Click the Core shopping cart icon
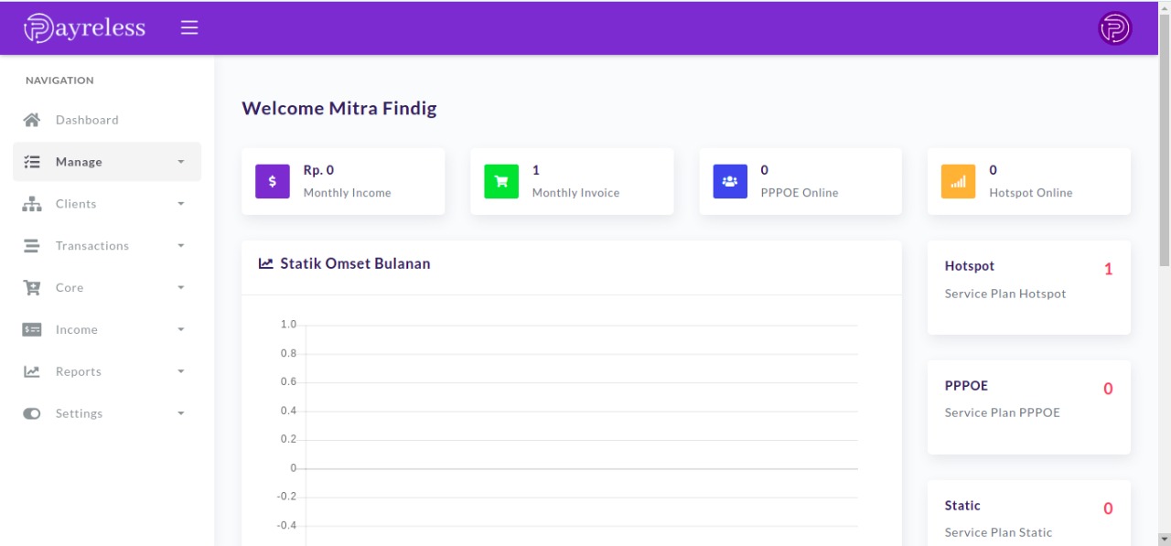 [x=32, y=288]
